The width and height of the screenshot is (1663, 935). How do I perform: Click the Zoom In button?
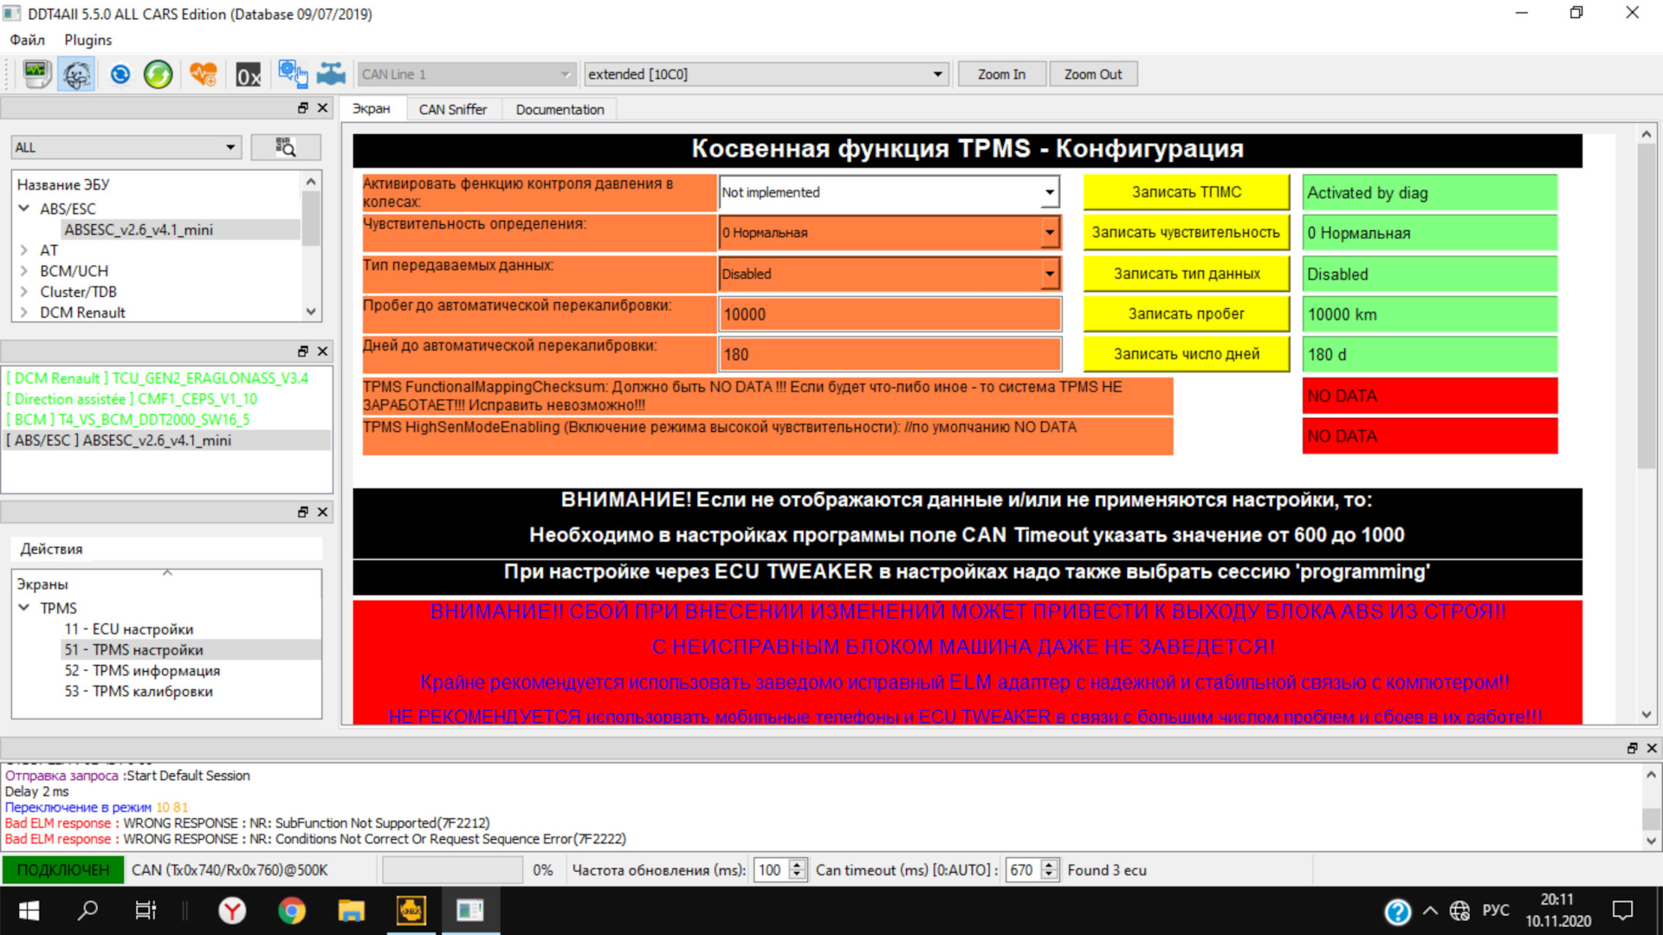tap(1001, 74)
